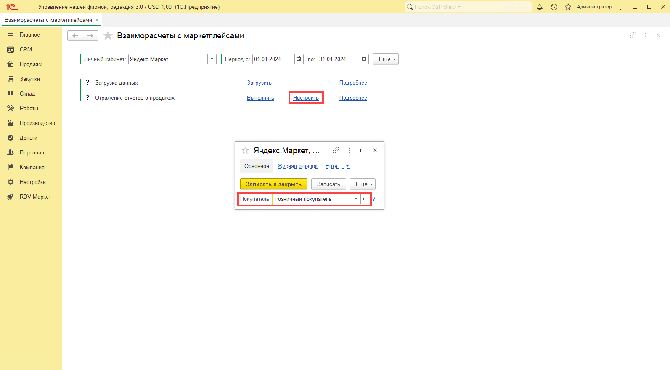Click the search magnifier icon
Image resolution: width=670 pixels, height=370 pixels.
click(x=410, y=7)
